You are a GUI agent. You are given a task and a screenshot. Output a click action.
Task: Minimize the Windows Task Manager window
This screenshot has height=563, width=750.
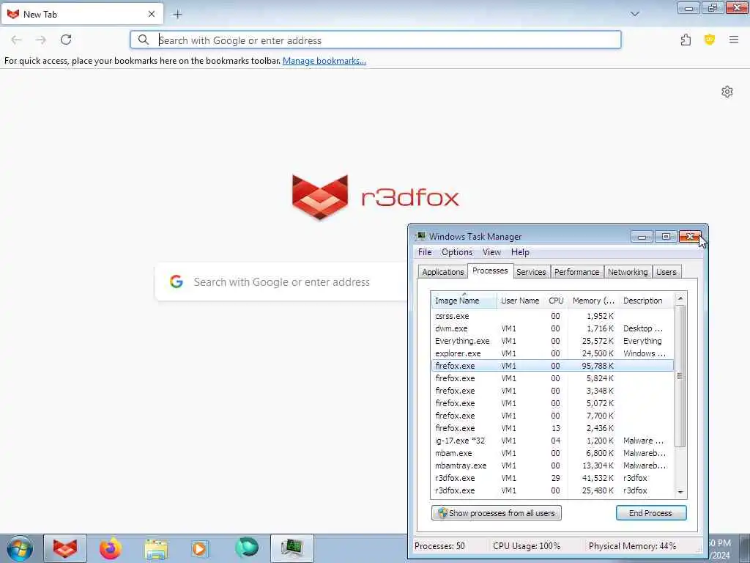[x=642, y=237]
